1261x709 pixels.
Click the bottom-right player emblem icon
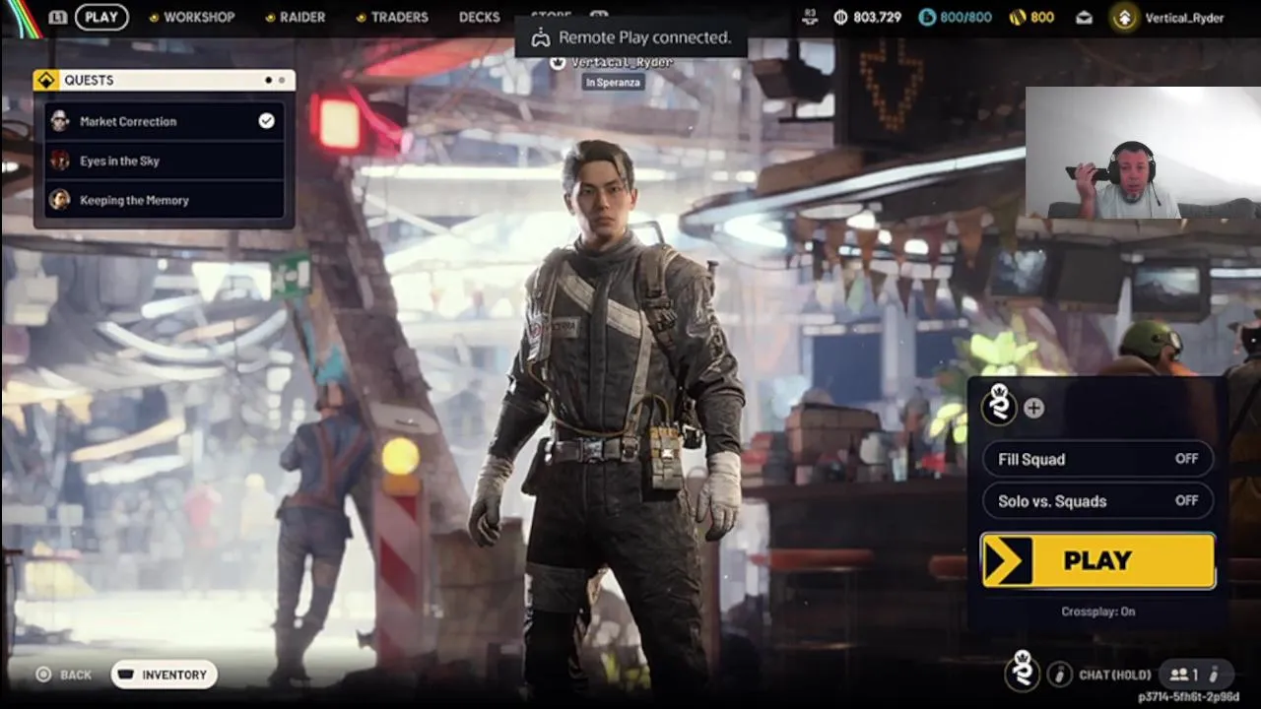pos(1023,672)
